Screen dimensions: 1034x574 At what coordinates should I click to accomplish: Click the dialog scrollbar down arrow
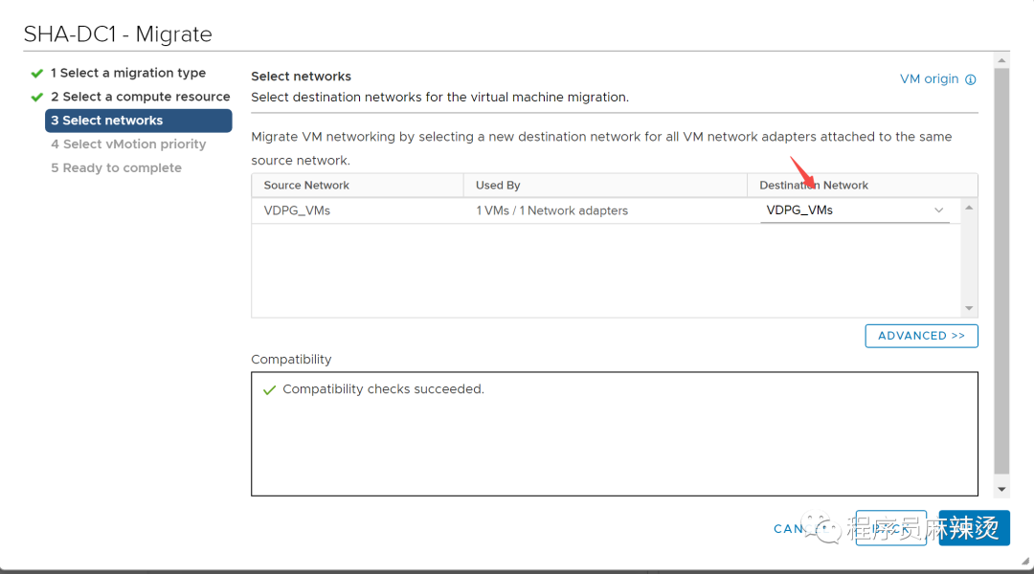point(1001,489)
